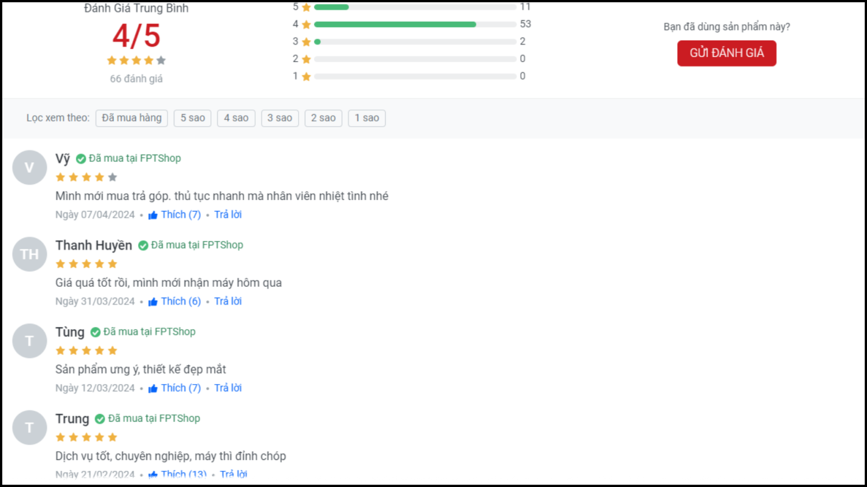
Task: Filter reviews by 1 sao
Action: (x=367, y=118)
